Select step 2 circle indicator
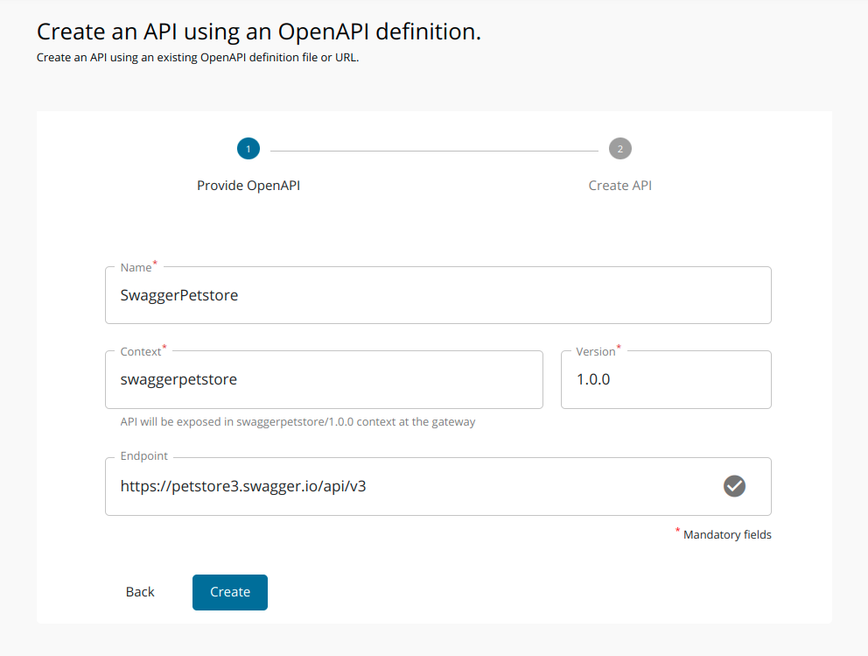 pos(620,148)
